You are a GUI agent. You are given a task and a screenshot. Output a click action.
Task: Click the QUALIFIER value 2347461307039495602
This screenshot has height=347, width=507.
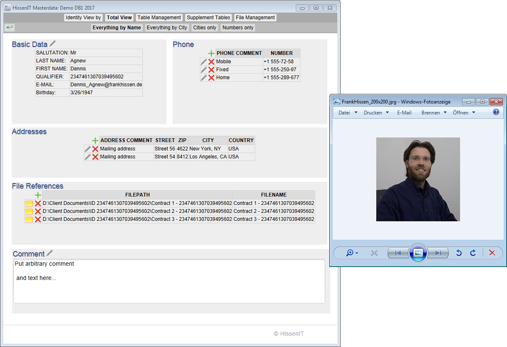click(x=106, y=77)
